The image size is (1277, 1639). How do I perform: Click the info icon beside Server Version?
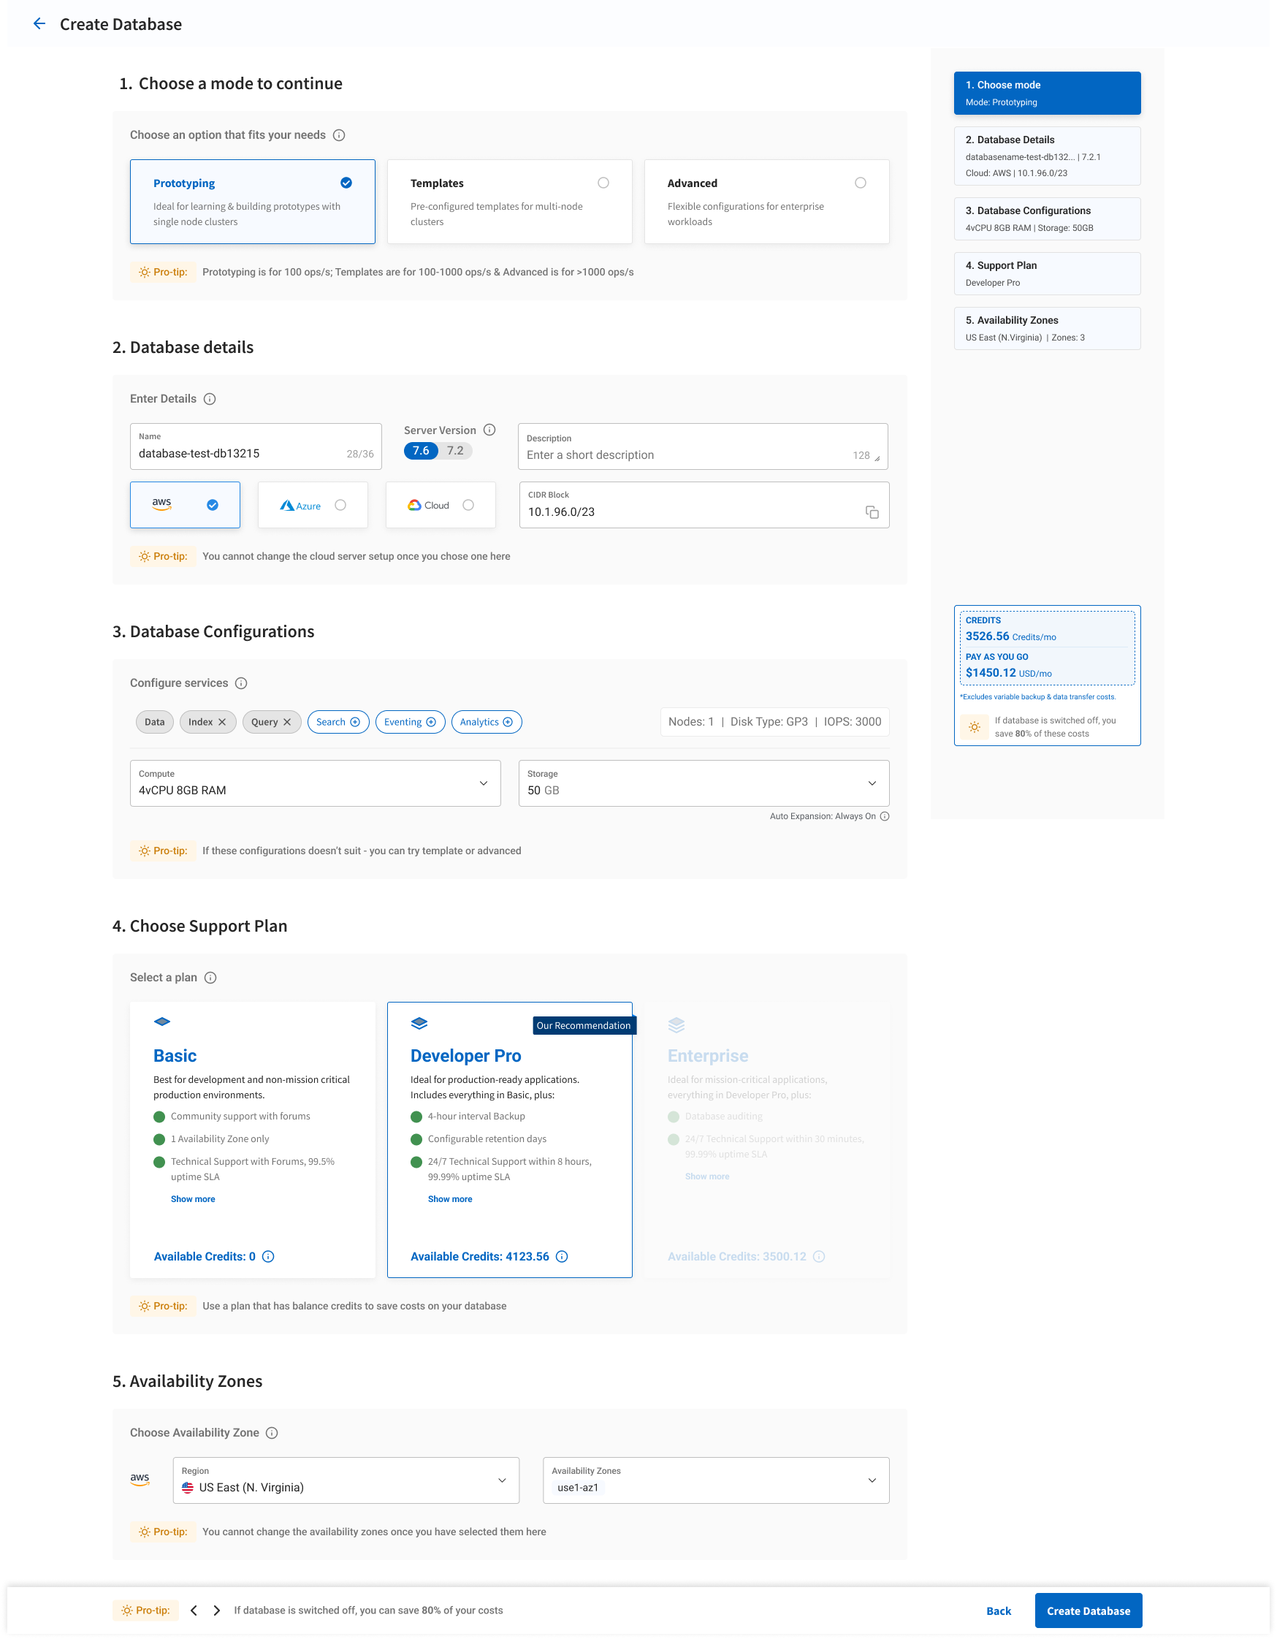489,430
